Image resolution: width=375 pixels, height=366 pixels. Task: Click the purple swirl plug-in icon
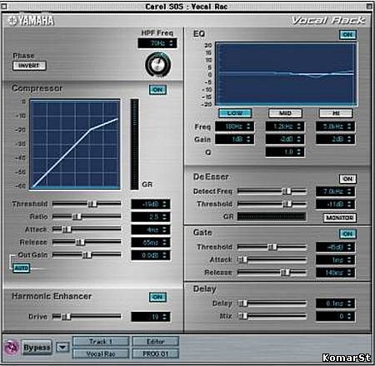click(12, 348)
